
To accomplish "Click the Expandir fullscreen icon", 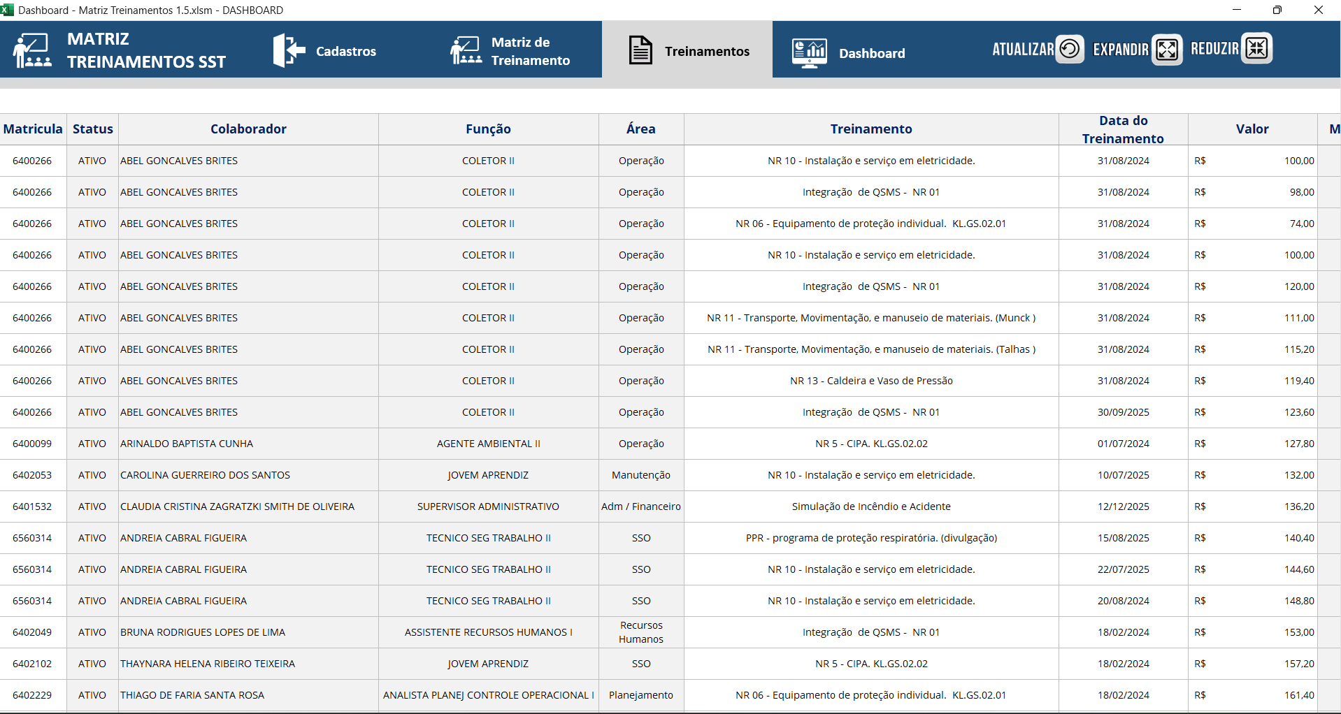I will (x=1167, y=49).
